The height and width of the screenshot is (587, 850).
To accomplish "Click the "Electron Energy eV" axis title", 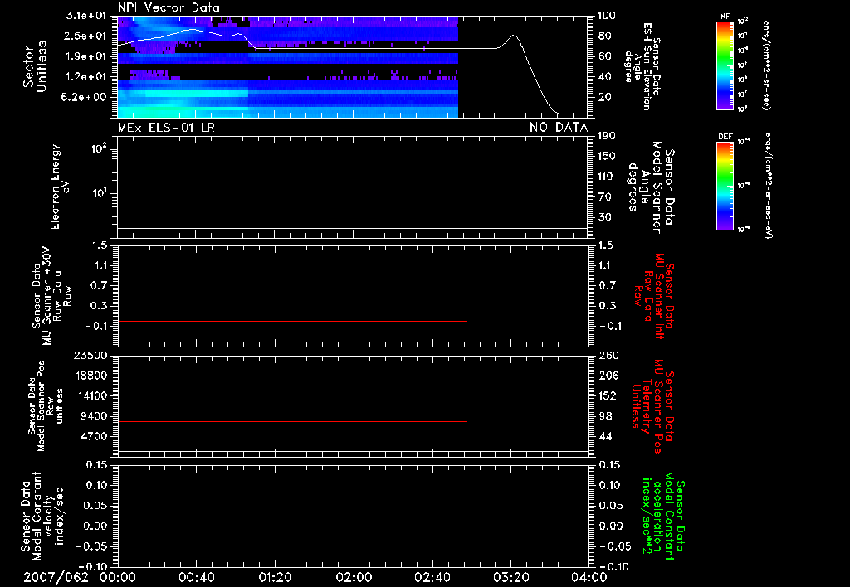I will point(60,187).
